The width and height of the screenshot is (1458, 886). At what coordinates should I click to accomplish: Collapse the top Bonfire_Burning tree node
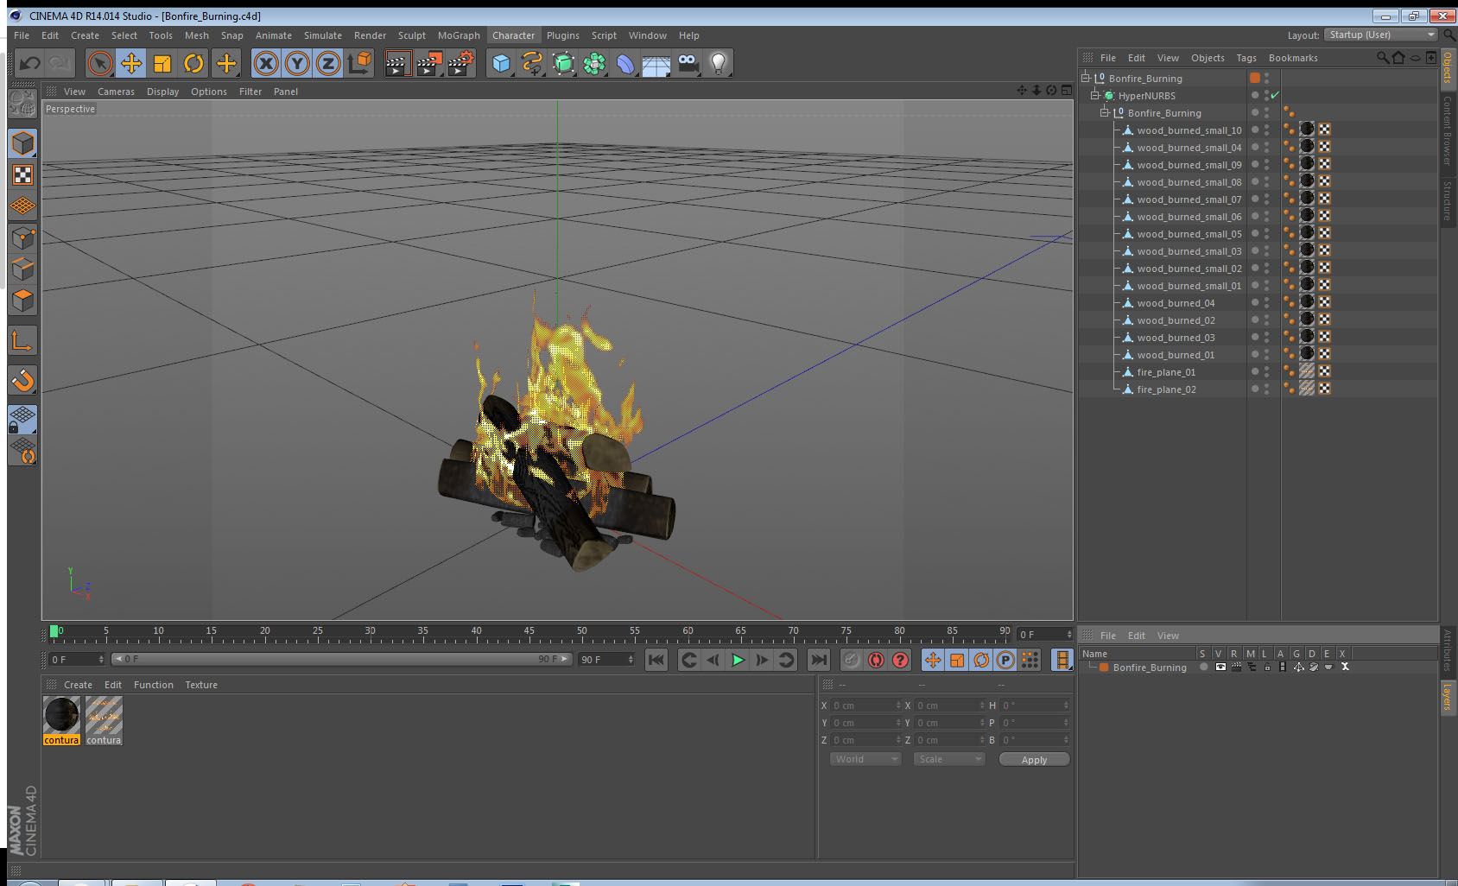click(1086, 78)
